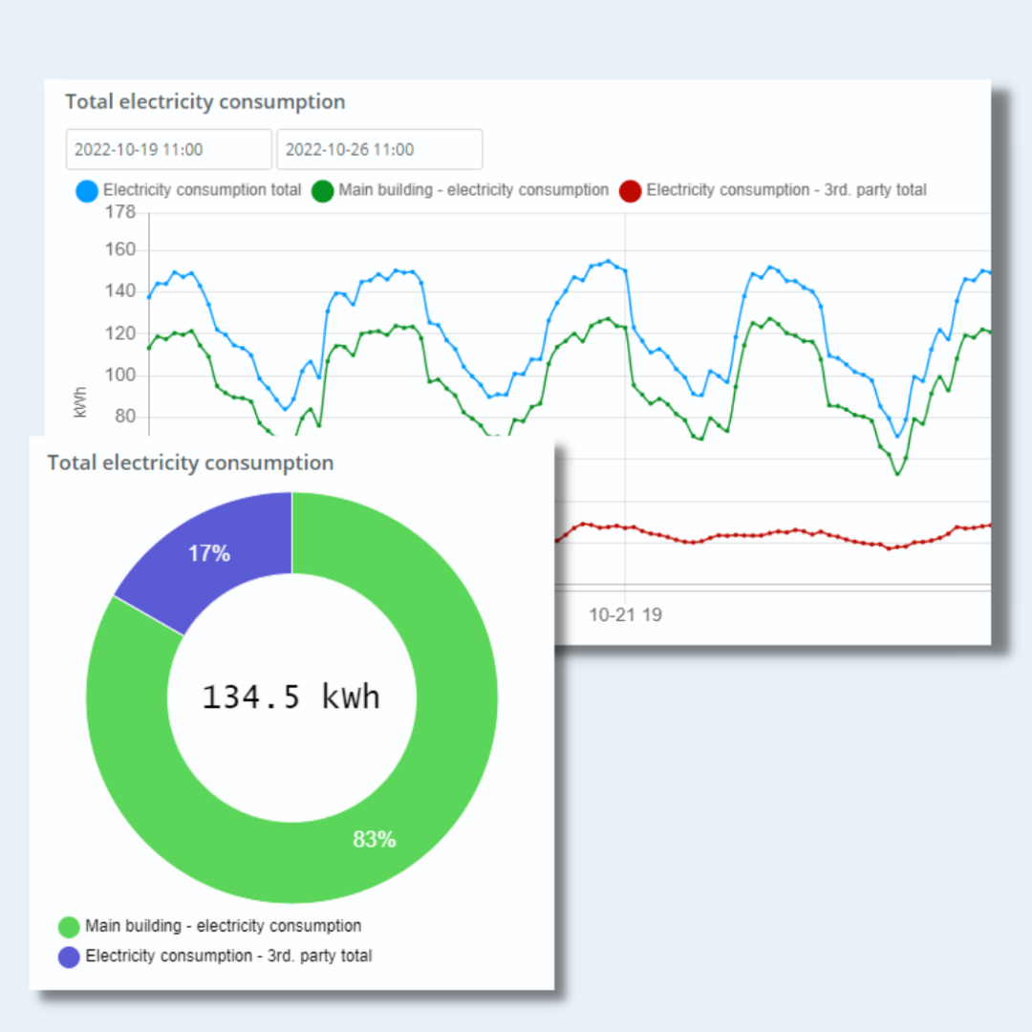The width and height of the screenshot is (1032, 1032).
Task: Click line chart's '3rd. party total' legend text
Action: pos(786,190)
